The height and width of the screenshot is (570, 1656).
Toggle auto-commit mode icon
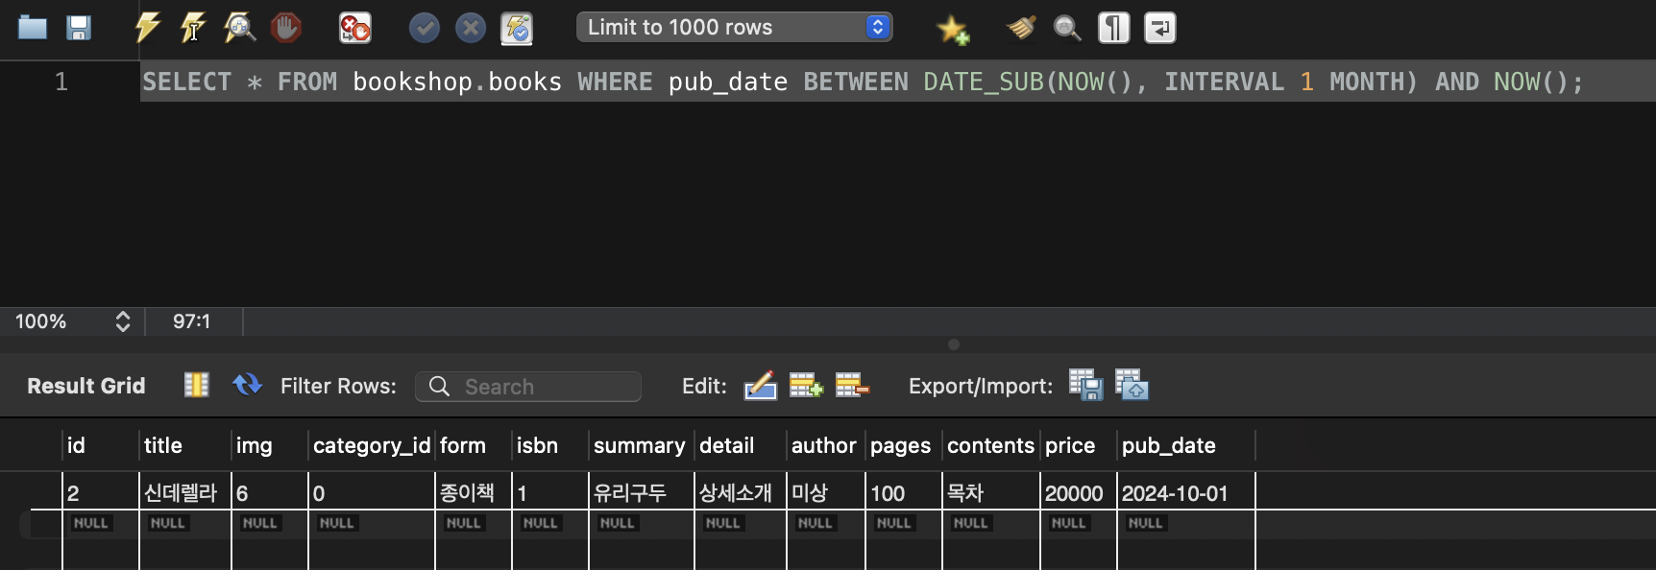pos(517,28)
